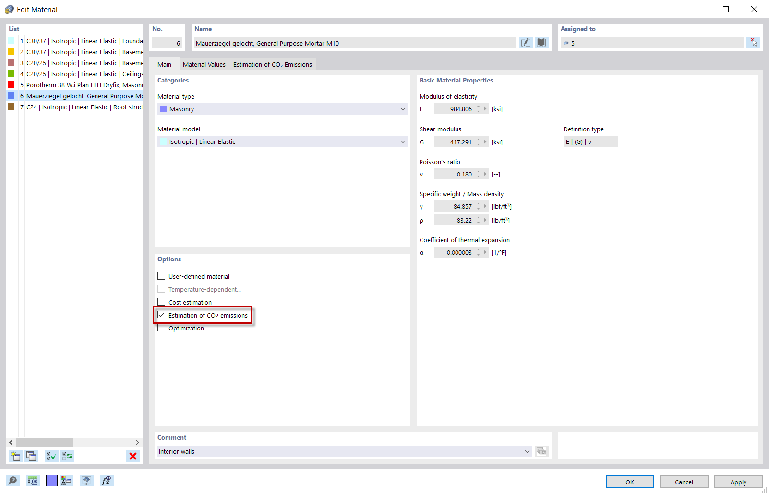Image resolution: width=769 pixels, height=494 pixels.
Task: Open the Material Values tab
Action: [x=204, y=64]
